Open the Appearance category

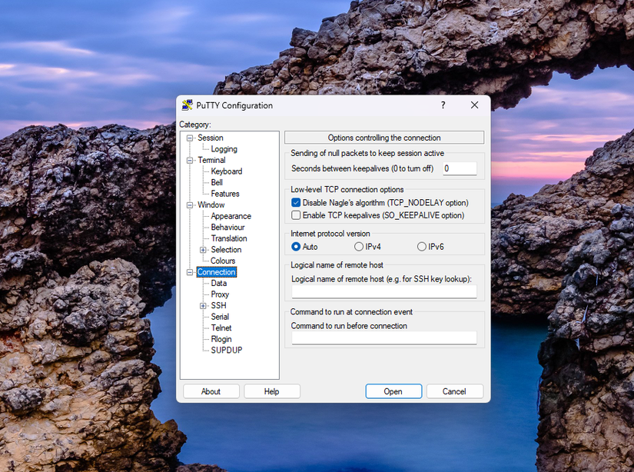[x=231, y=216]
